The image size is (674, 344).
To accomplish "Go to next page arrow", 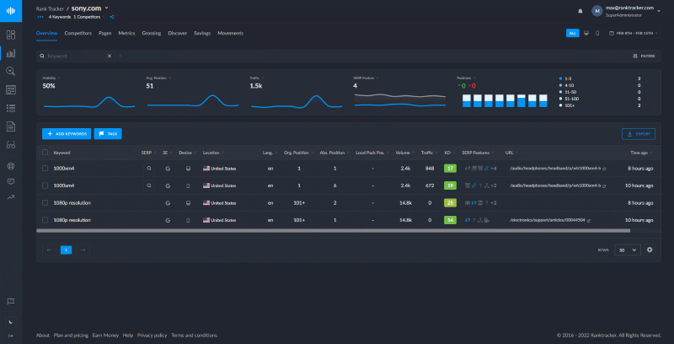I will pos(83,250).
